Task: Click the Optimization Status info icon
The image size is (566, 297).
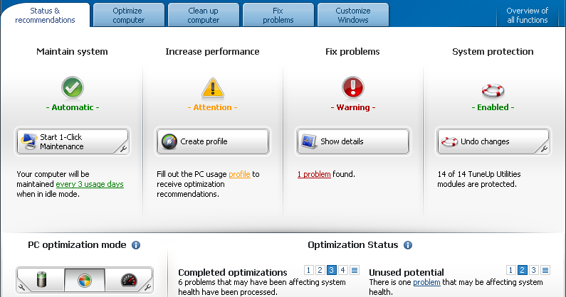Action: (x=408, y=245)
